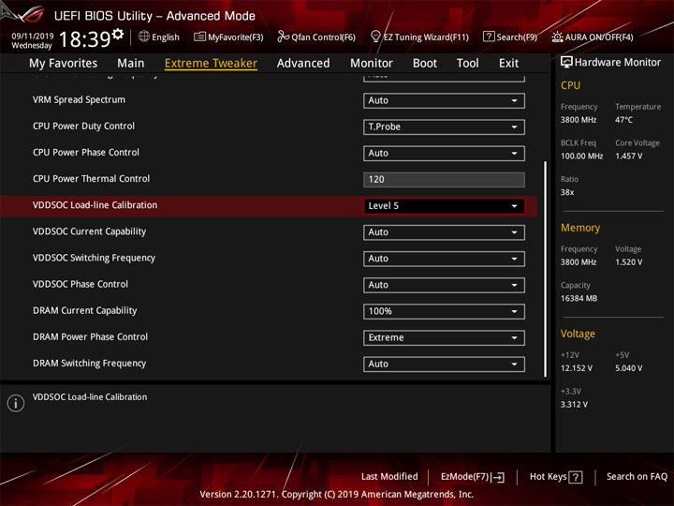
Task: Select CPU Power Thermal Control label
Action: coord(91,179)
